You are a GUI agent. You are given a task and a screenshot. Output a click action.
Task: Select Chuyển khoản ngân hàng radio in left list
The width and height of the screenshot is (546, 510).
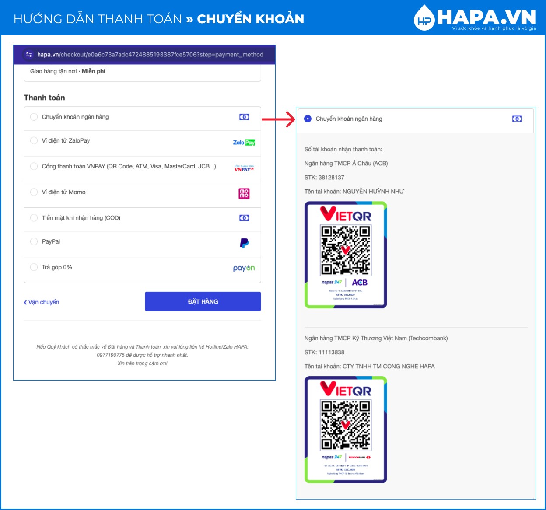pyautogui.click(x=34, y=117)
